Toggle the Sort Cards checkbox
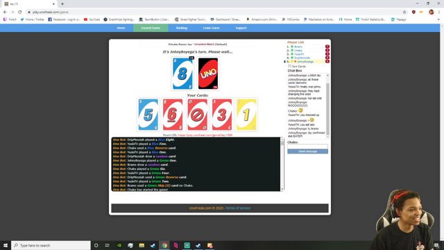 coord(289,66)
